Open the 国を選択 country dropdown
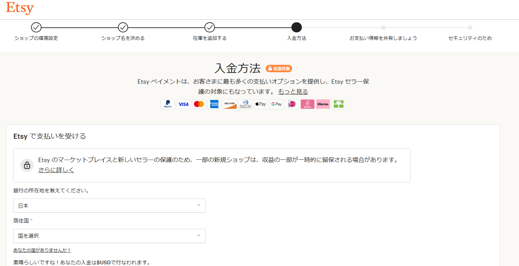 pos(109,236)
